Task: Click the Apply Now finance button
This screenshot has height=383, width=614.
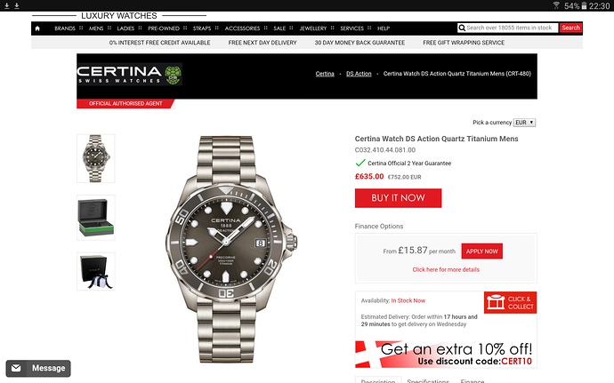Action: tap(482, 251)
